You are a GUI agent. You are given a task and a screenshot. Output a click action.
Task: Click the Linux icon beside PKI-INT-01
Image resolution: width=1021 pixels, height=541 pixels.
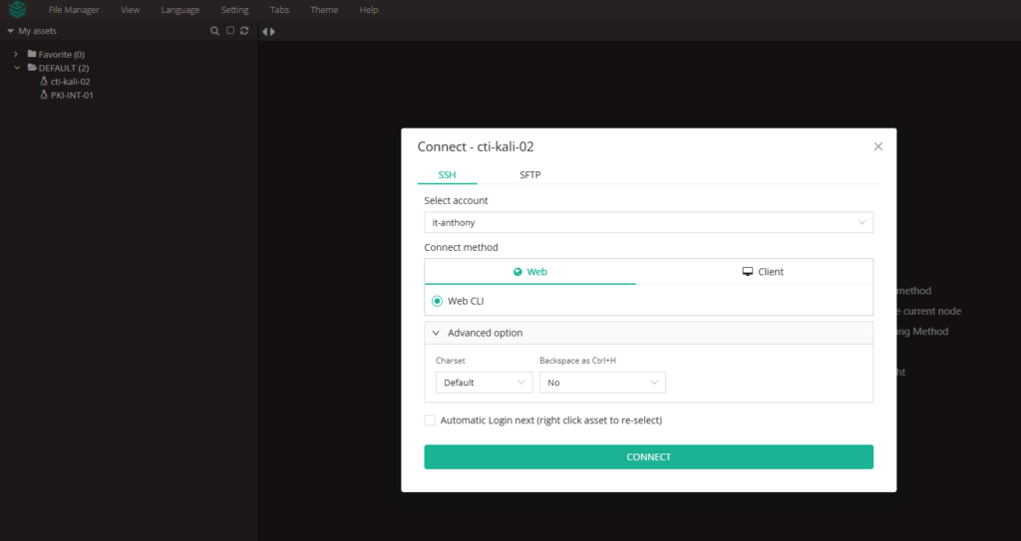coord(44,96)
